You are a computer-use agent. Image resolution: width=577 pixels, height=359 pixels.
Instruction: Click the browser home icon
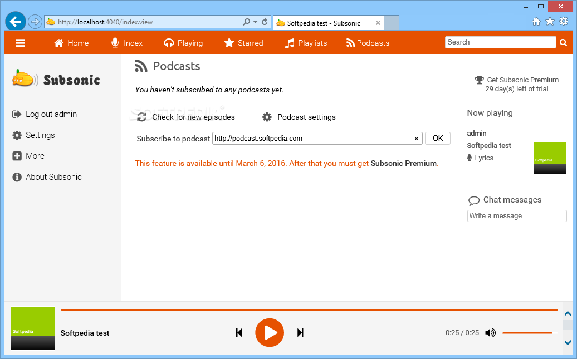pos(536,22)
